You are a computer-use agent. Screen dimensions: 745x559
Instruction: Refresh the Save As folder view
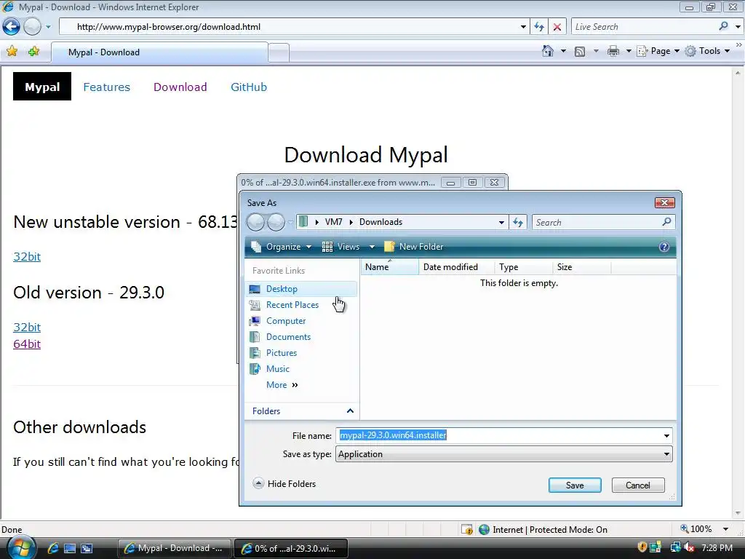pos(518,222)
